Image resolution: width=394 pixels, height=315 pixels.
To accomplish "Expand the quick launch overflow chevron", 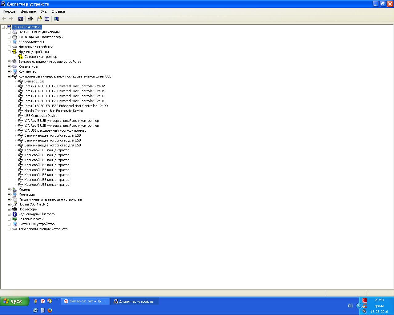I will (57, 300).
